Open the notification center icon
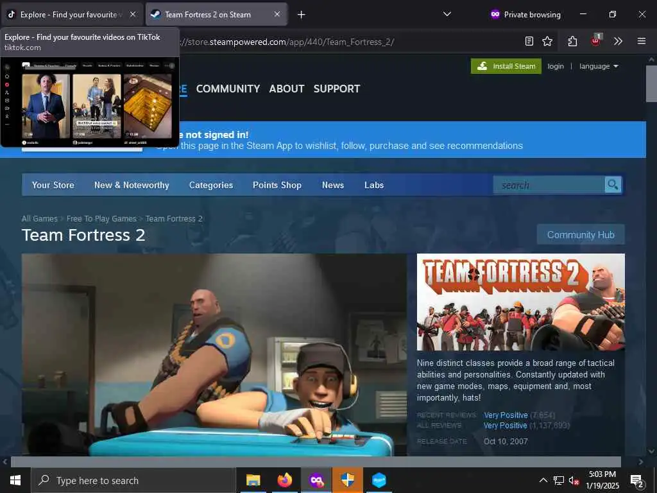This screenshot has height=493, width=657. pos(637,480)
